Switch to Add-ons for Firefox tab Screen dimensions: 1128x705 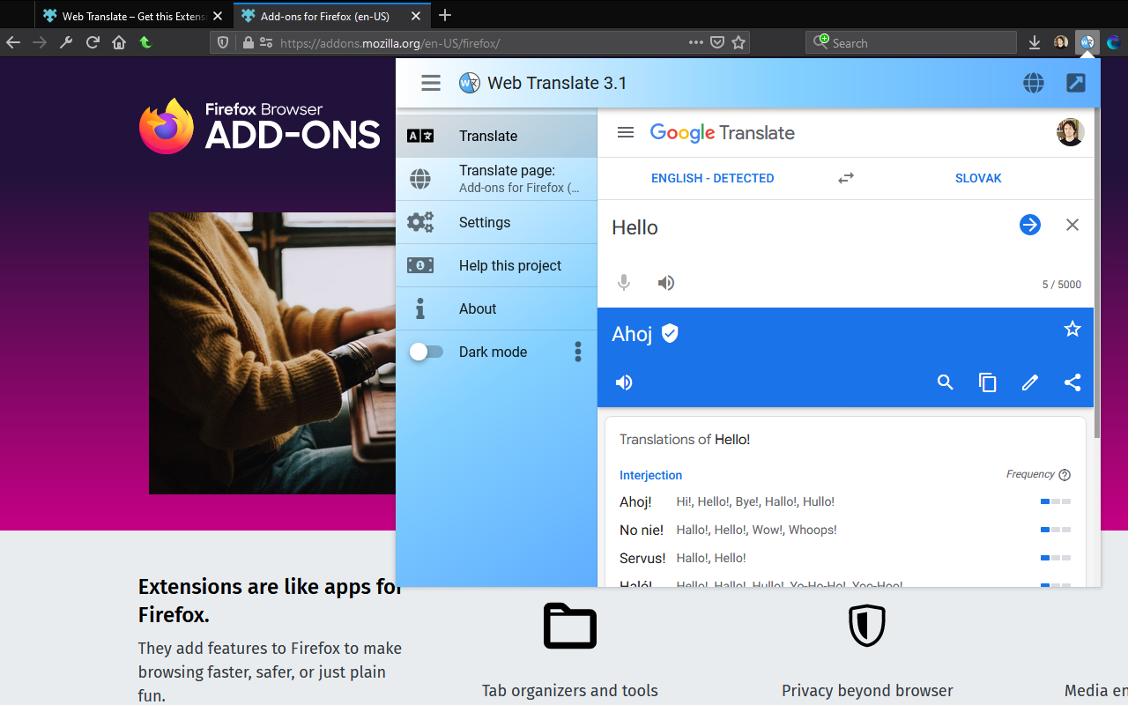coord(331,16)
